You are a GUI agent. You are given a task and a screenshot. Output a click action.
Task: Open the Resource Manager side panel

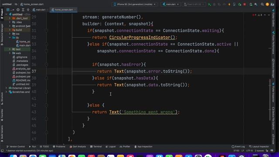[2, 34]
